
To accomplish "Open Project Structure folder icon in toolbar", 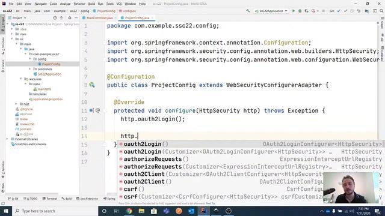I will [366, 11].
